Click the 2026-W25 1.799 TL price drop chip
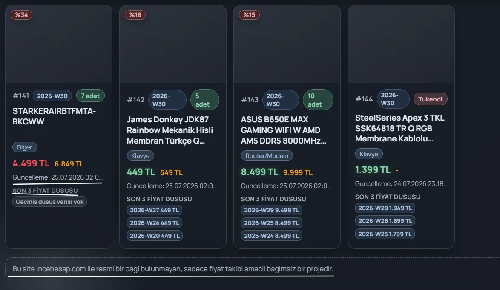 point(385,234)
